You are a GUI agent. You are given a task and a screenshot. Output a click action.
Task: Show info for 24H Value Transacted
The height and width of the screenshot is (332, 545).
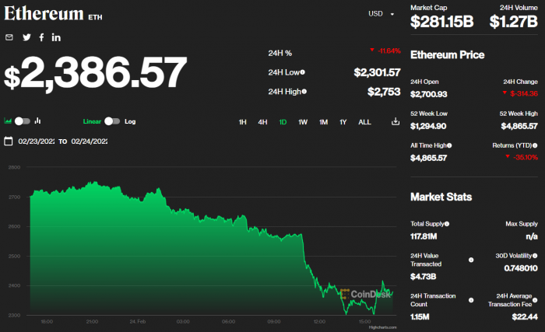coord(471,260)
